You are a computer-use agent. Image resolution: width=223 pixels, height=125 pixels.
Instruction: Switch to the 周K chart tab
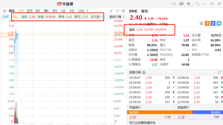(x=46, y=11)
